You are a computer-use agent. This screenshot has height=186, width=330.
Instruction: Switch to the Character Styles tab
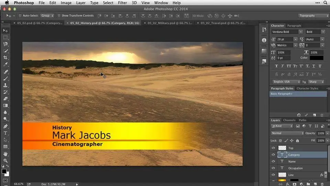(x=307, y=89)
